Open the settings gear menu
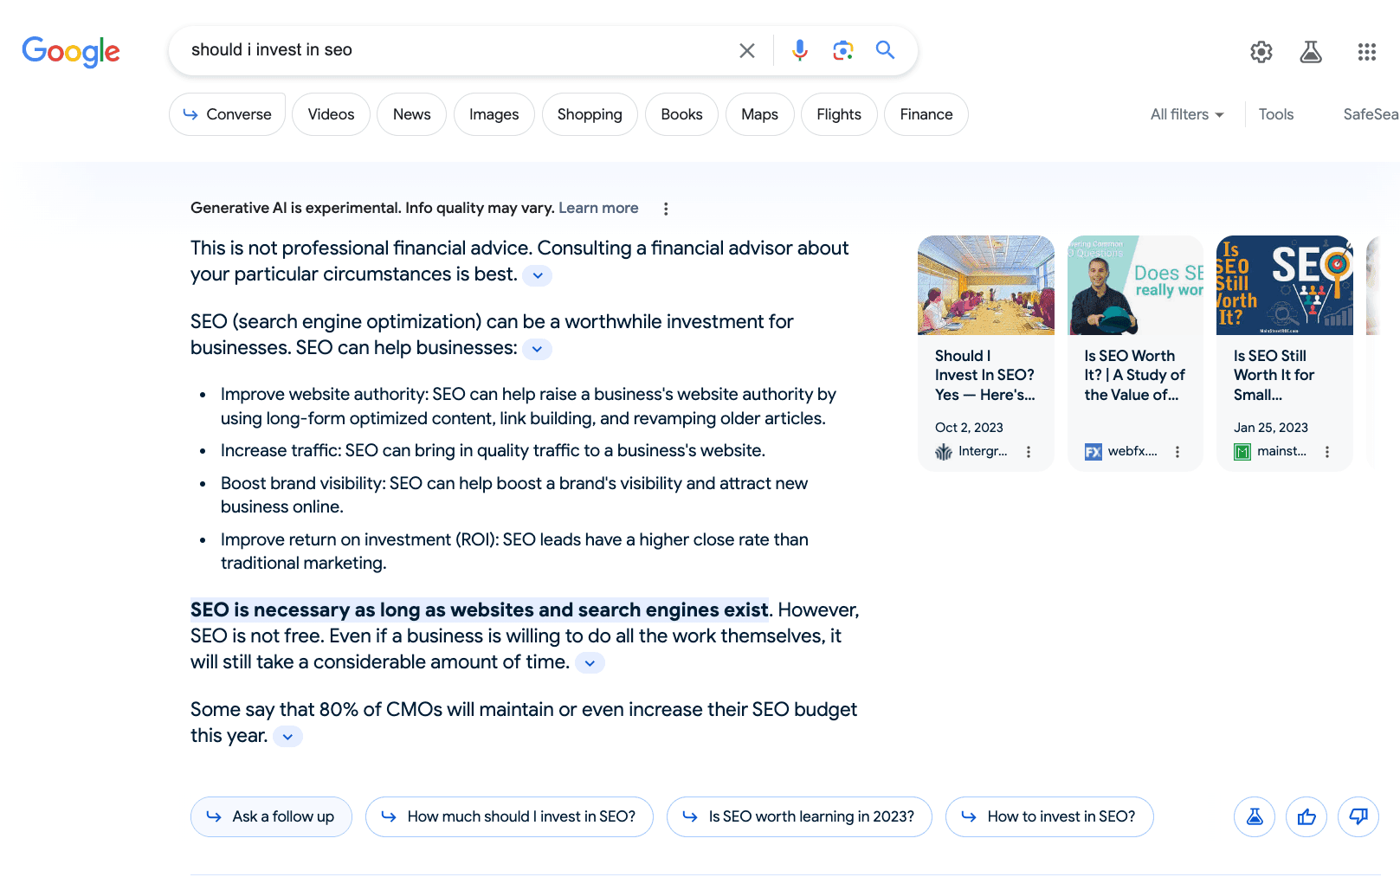This screenshot has width=1400, height=890. 1261,52
